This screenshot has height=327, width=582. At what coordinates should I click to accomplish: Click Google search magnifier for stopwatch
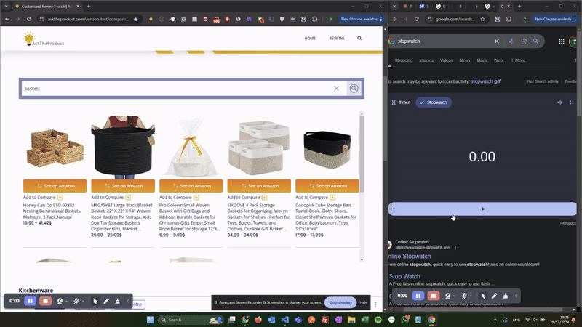coord(535,41)
